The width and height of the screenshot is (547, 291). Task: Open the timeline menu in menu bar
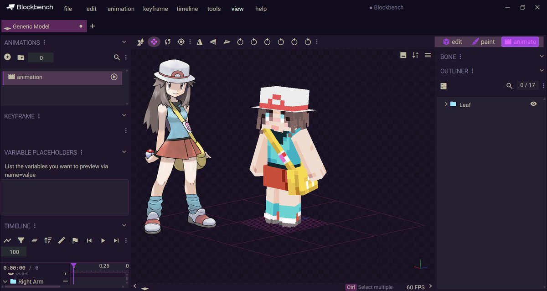tap(187, 9)
